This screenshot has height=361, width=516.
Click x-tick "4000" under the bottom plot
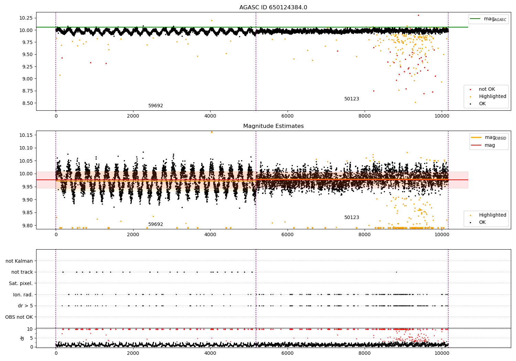210,353
